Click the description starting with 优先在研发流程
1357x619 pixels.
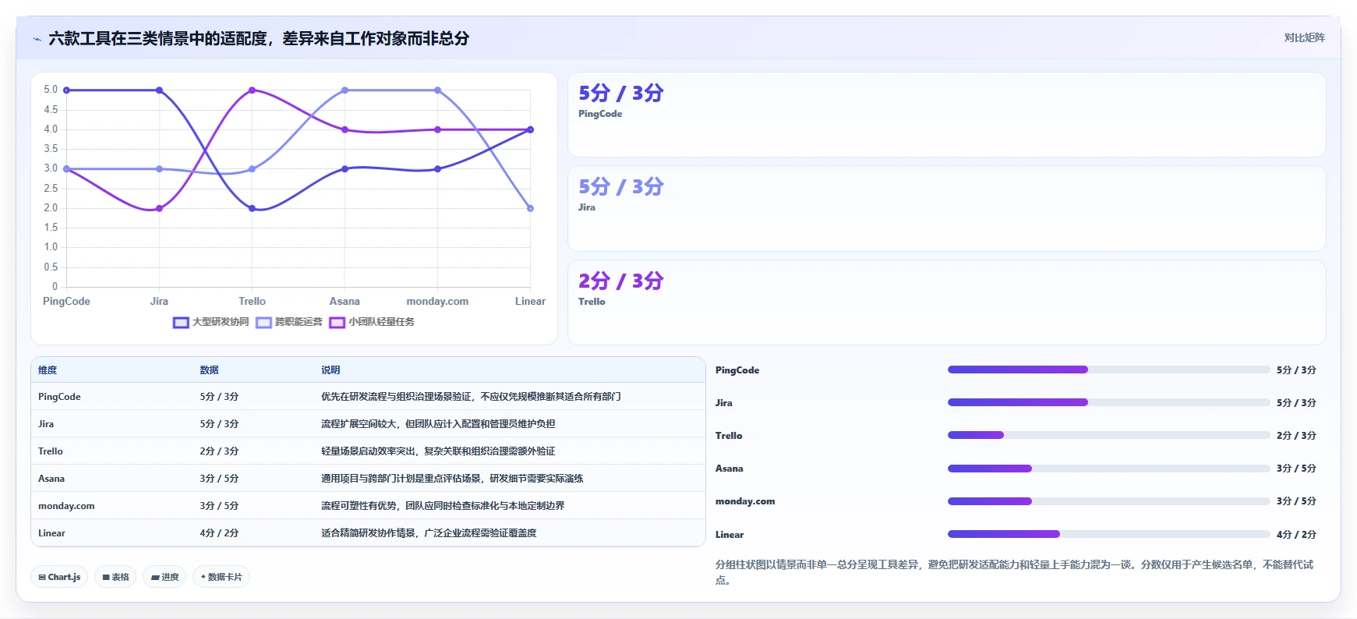pyautogui.click(x=471, y=397)
